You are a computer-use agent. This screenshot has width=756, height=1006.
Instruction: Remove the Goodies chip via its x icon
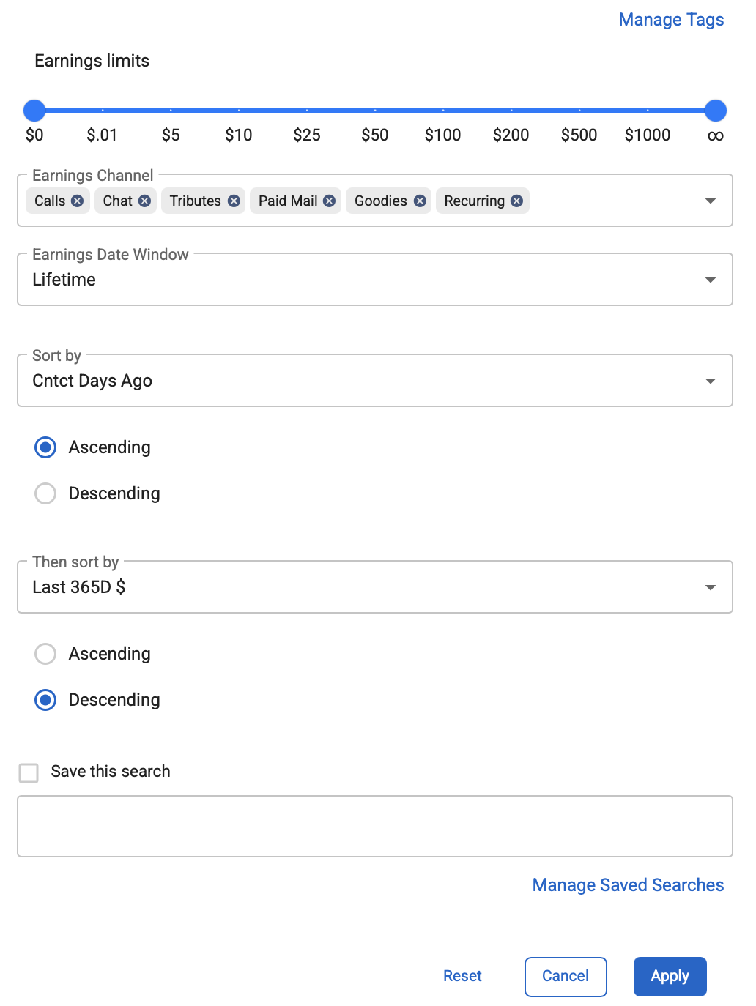(x=420, y=201)
